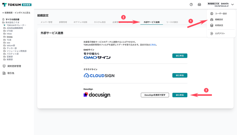The width and height of the screenshot is (237, 135).
Task: Click the 契約管理 badge next to TOKIUM
Action: pos(27,5)
